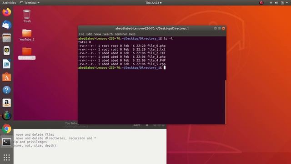Viewport: 291px width, 164px height.
Task: Click Save in the text editor window
Action: [x=137, y=125]
